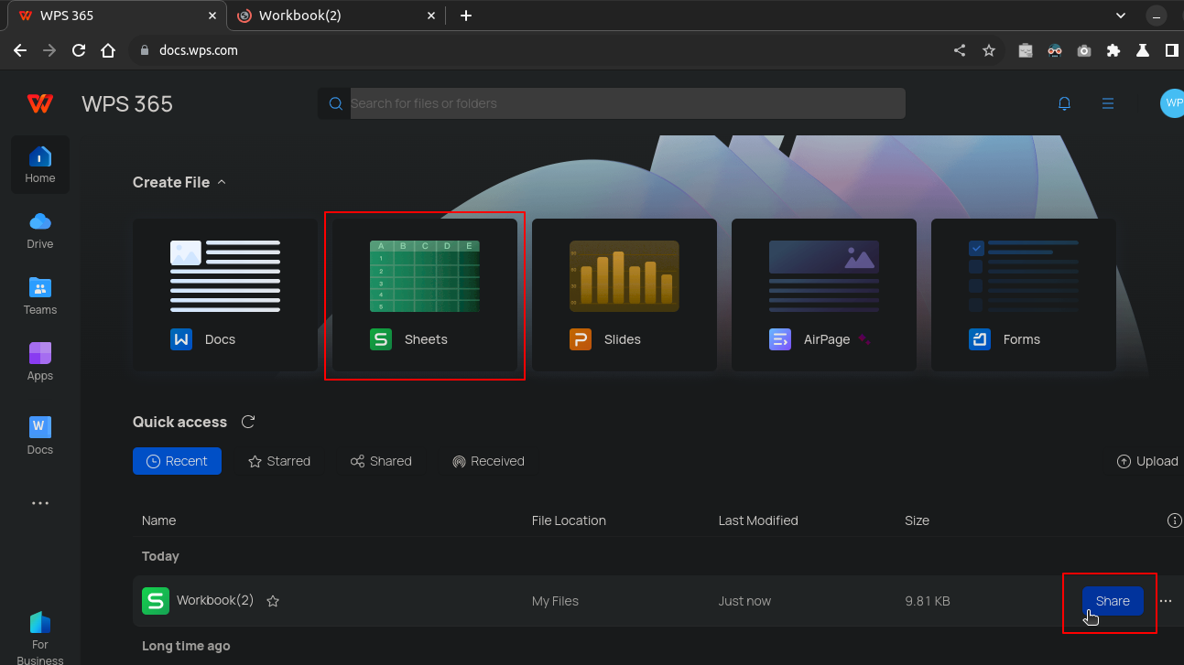Star the Workbook(2) file

273,601
